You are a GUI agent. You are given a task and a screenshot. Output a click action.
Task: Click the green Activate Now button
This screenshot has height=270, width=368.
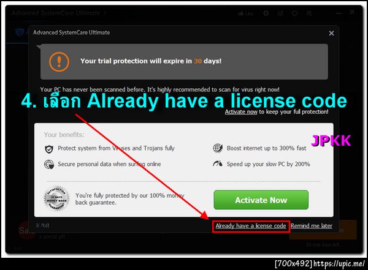tap(261, 200)
